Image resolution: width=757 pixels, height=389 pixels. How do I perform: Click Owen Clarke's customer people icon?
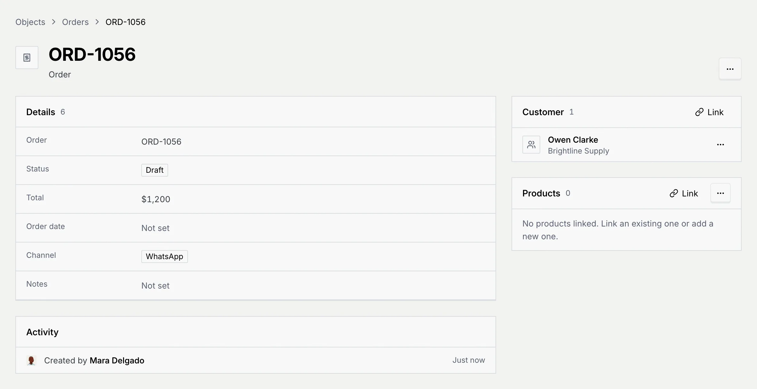531,145
